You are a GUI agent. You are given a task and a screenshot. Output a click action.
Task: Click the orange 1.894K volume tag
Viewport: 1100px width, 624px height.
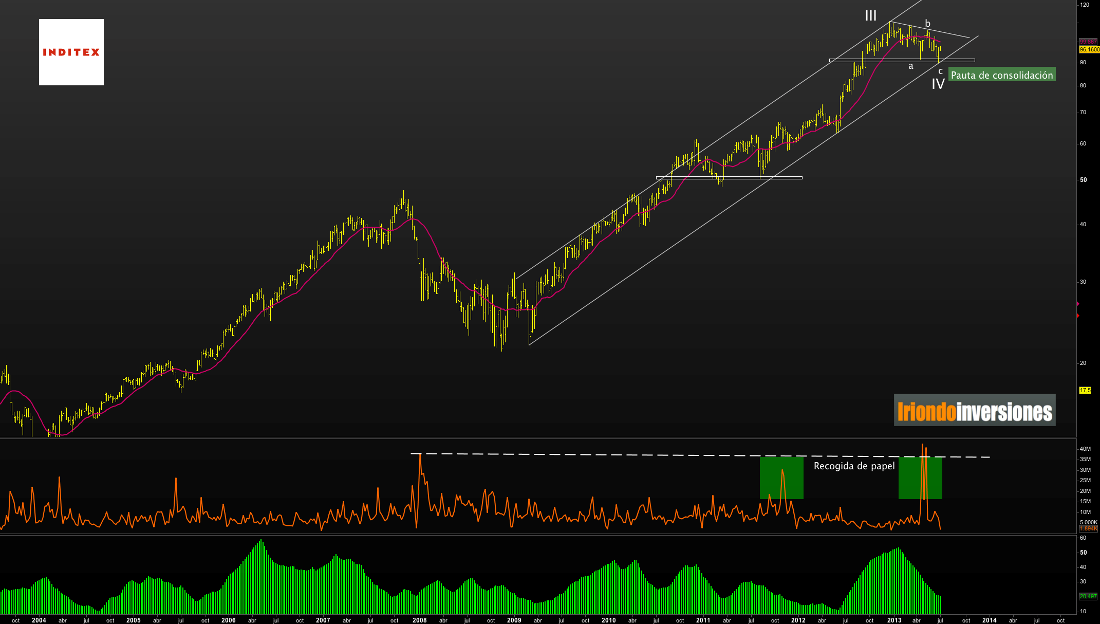tap(1088, 528)
